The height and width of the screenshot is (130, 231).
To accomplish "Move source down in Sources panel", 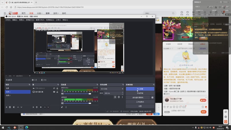I will 48,107.
